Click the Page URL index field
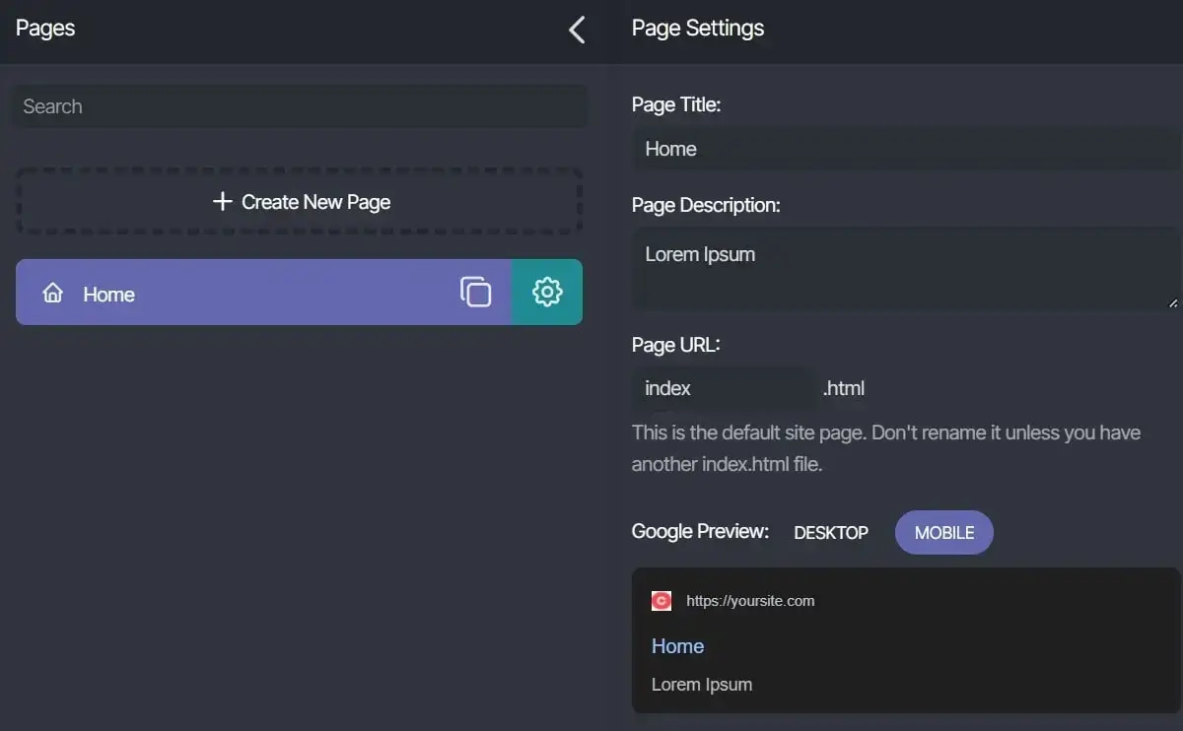The image size is (1183, 731). 723,388
